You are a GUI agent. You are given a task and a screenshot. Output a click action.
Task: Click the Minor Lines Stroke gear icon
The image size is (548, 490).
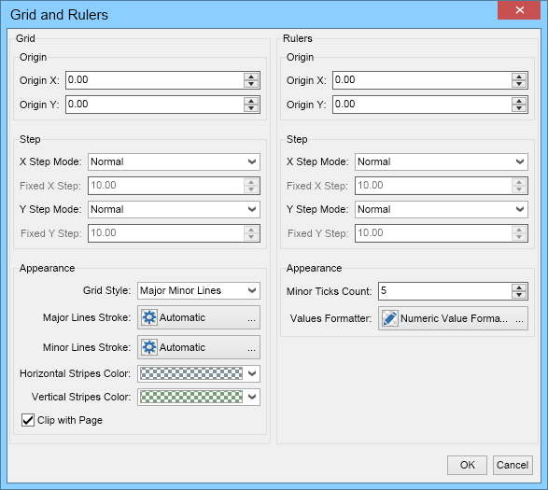pyautogui.click(x=149, y=347)
